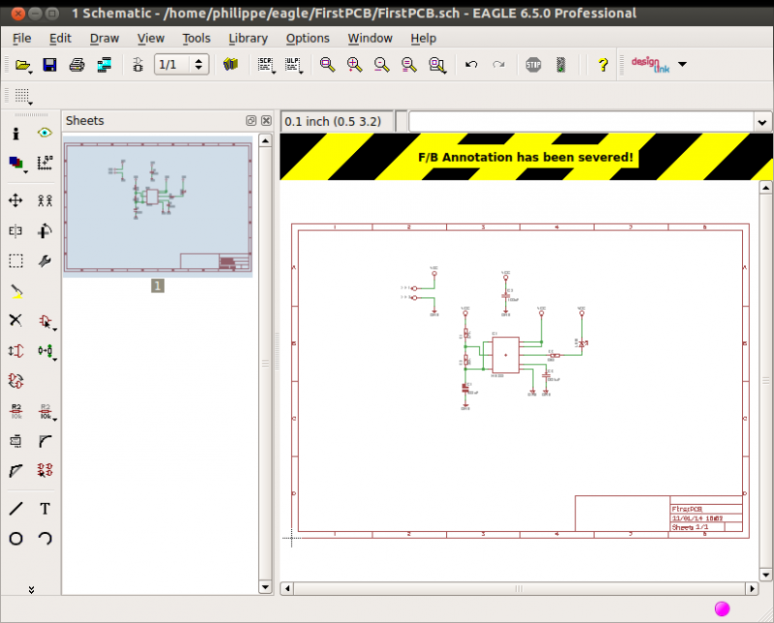Open the grid settings icon
The image size is (774, 623).
(x=22, y=96)
